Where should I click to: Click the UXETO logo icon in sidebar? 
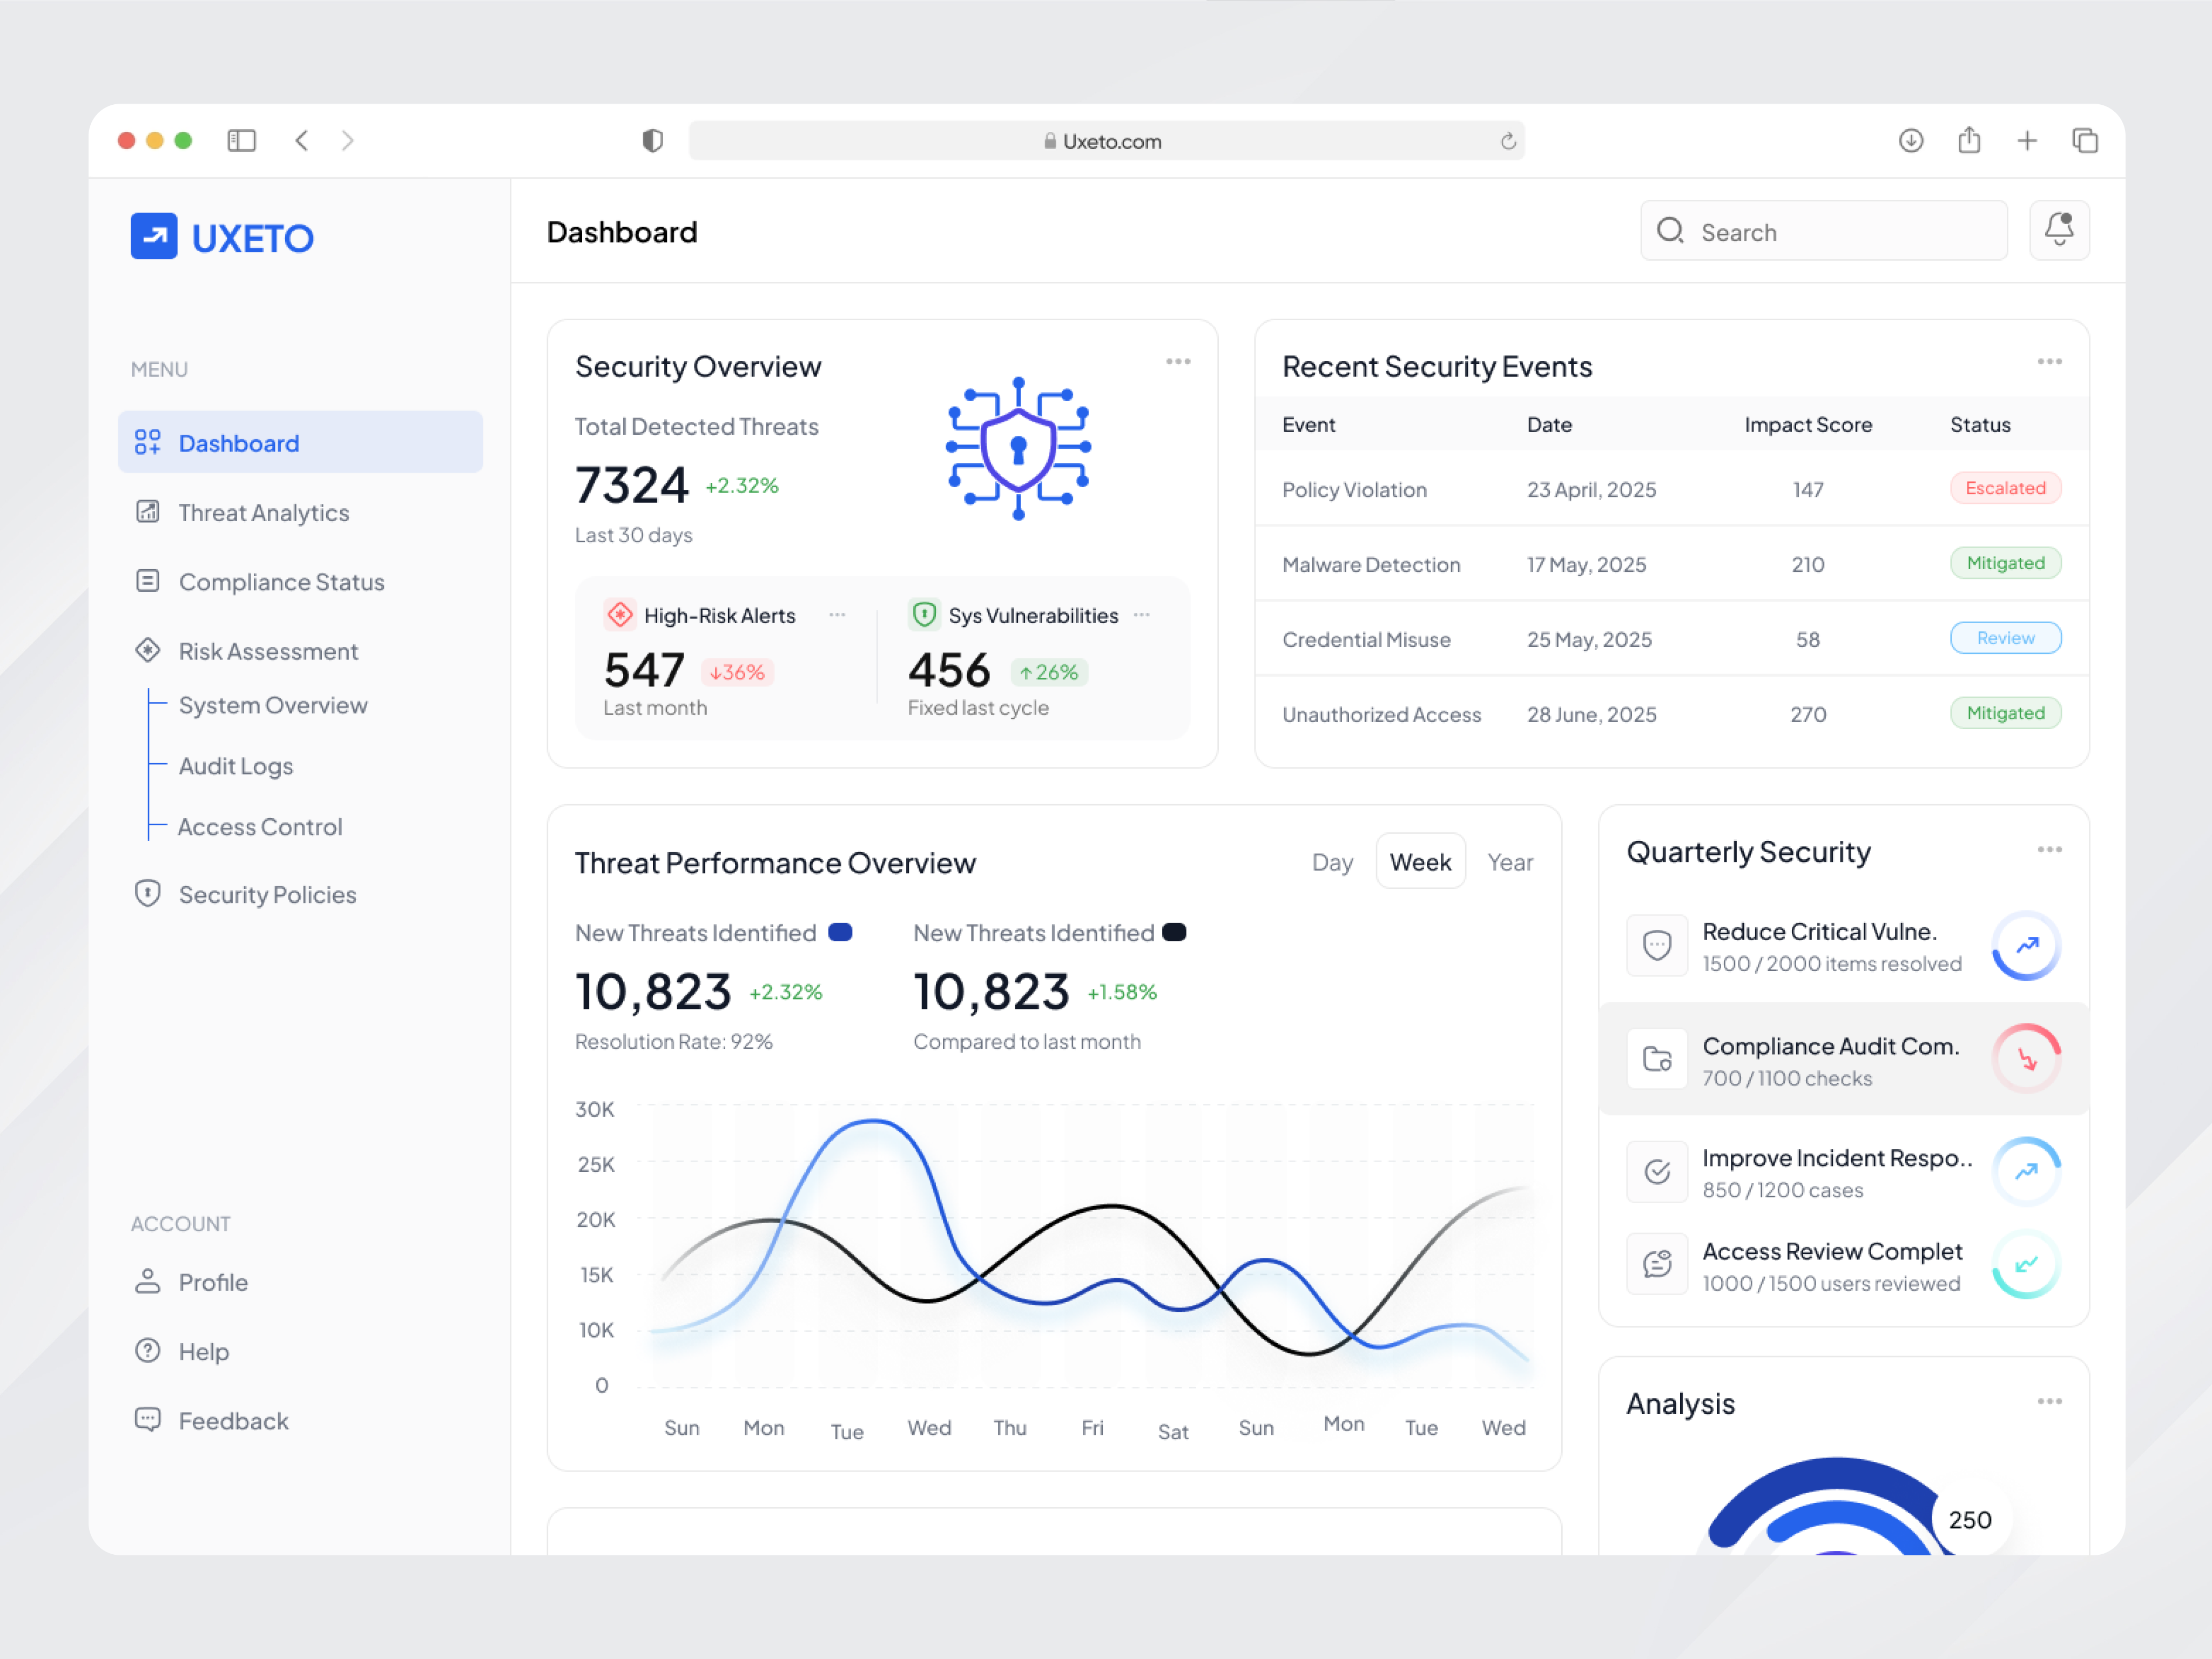coord(154,236)
